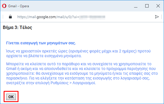Maximize the Gmail popup window

[x=147, y=6]
